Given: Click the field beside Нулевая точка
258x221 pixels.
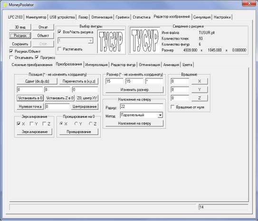Looking at the screenshot, I should pyautogui.click(x=57, y=106).
